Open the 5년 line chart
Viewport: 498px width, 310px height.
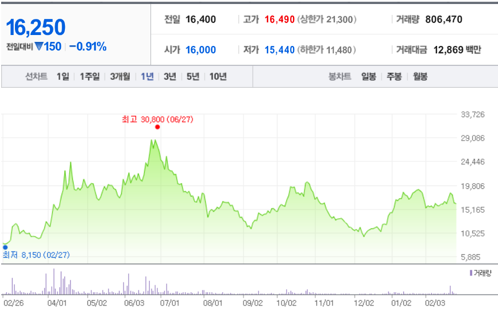(193, 76)
